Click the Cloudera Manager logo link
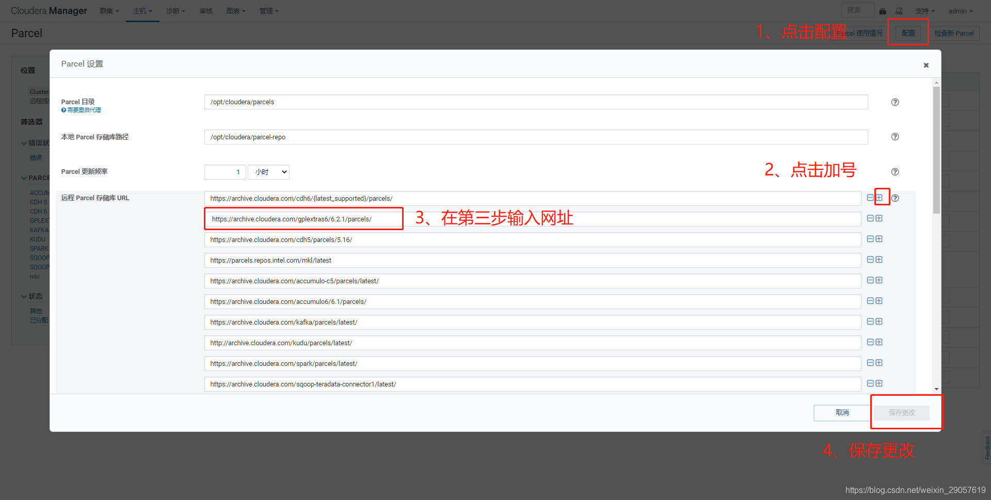This screenshot has width=991, height=500. point(49,11)
